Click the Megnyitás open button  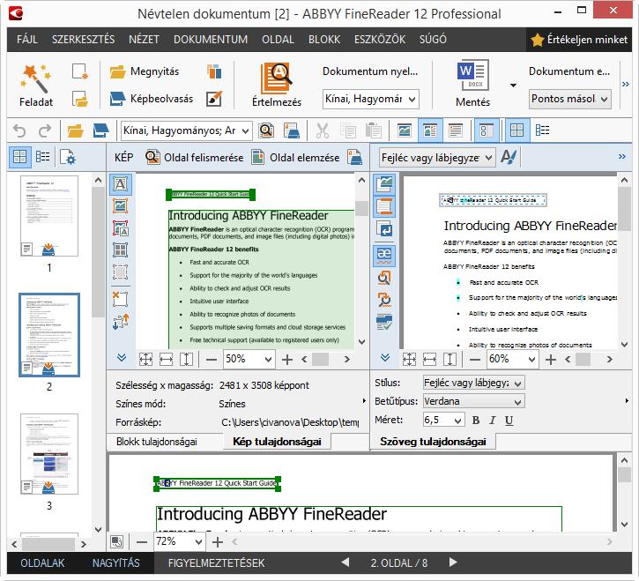(145, 71)
